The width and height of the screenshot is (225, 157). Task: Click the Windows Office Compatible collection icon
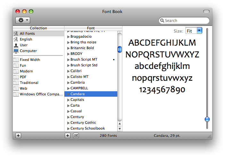pos(16,94)
